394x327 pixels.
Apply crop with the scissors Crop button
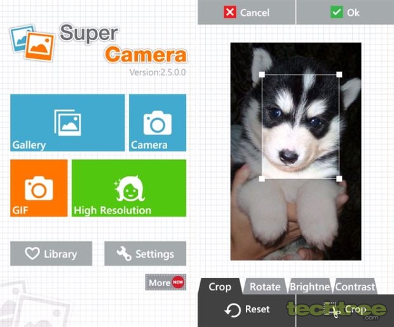coord(345,310)
